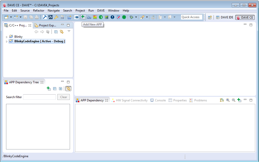Image resolution: width=259 pixels, height=162 pixels.
Task: Collapse all in APP Dependency Tree panel
Action: coord(55,89)
